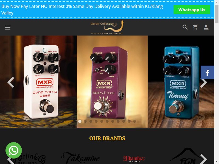The height and width of the screenshot is (164, 219).
Task: Open the hamburger navigation menu
Action: tap(8, 28)
